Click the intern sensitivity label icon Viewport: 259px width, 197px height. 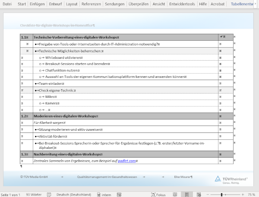pos(99,195)
